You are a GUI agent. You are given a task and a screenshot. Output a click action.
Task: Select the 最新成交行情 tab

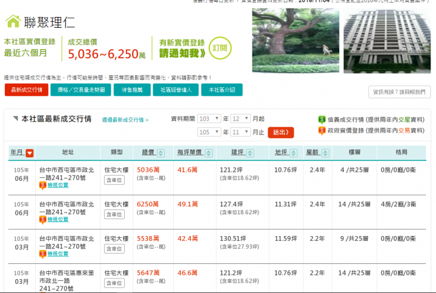pyautogui.click(x=27, y=90)
